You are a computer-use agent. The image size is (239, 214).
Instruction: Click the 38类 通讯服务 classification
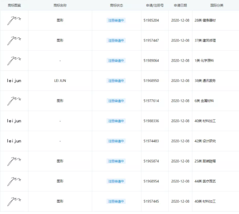pos(205,81)
